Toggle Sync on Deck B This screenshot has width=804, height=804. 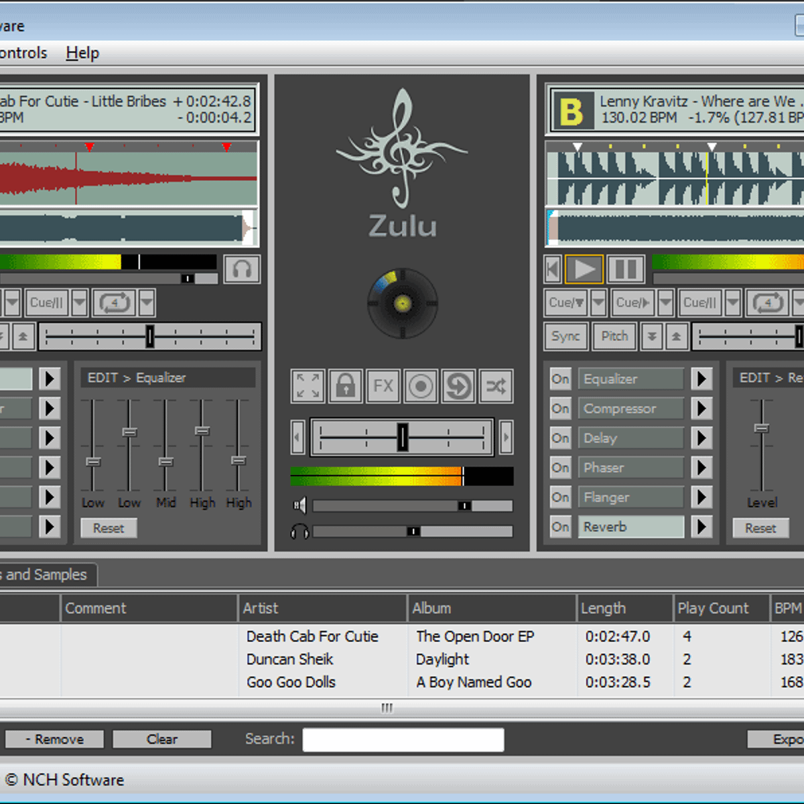[x=566, y=336]
